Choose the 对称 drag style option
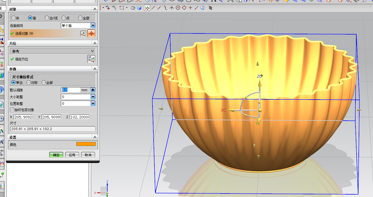 pyautogui.click(x=29, y=83)
